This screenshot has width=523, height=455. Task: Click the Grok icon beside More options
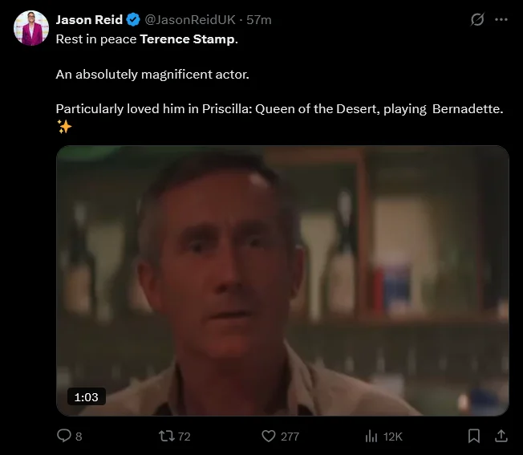[477, 19]
